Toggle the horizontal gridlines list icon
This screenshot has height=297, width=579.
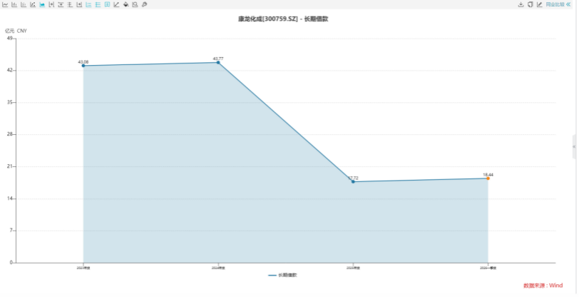coord(88,4)
